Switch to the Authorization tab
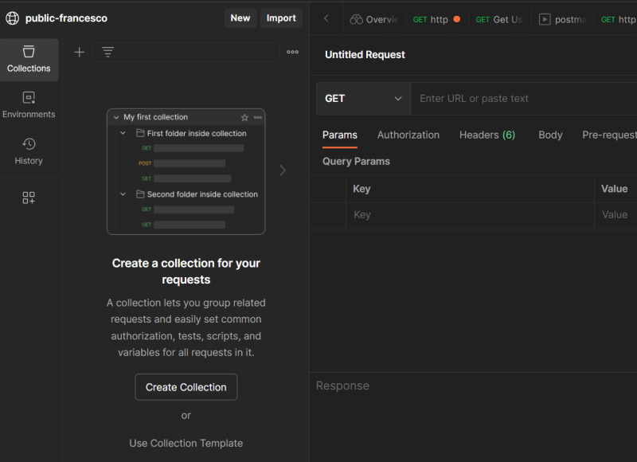 tap(408, 135)
